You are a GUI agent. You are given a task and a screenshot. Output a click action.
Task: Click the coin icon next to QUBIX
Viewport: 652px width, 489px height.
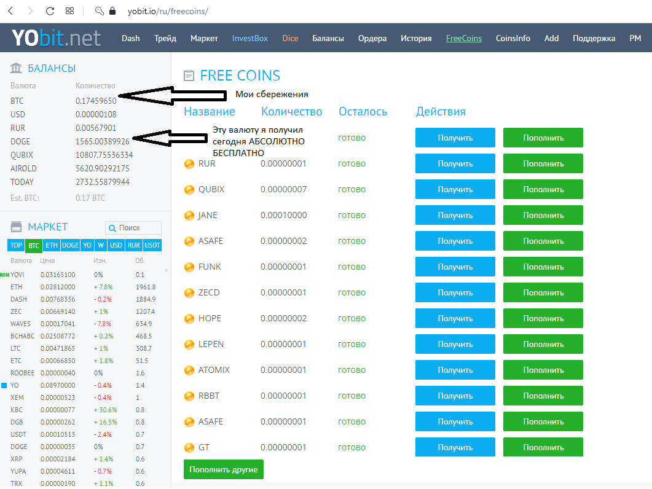(x=189, y=190)
